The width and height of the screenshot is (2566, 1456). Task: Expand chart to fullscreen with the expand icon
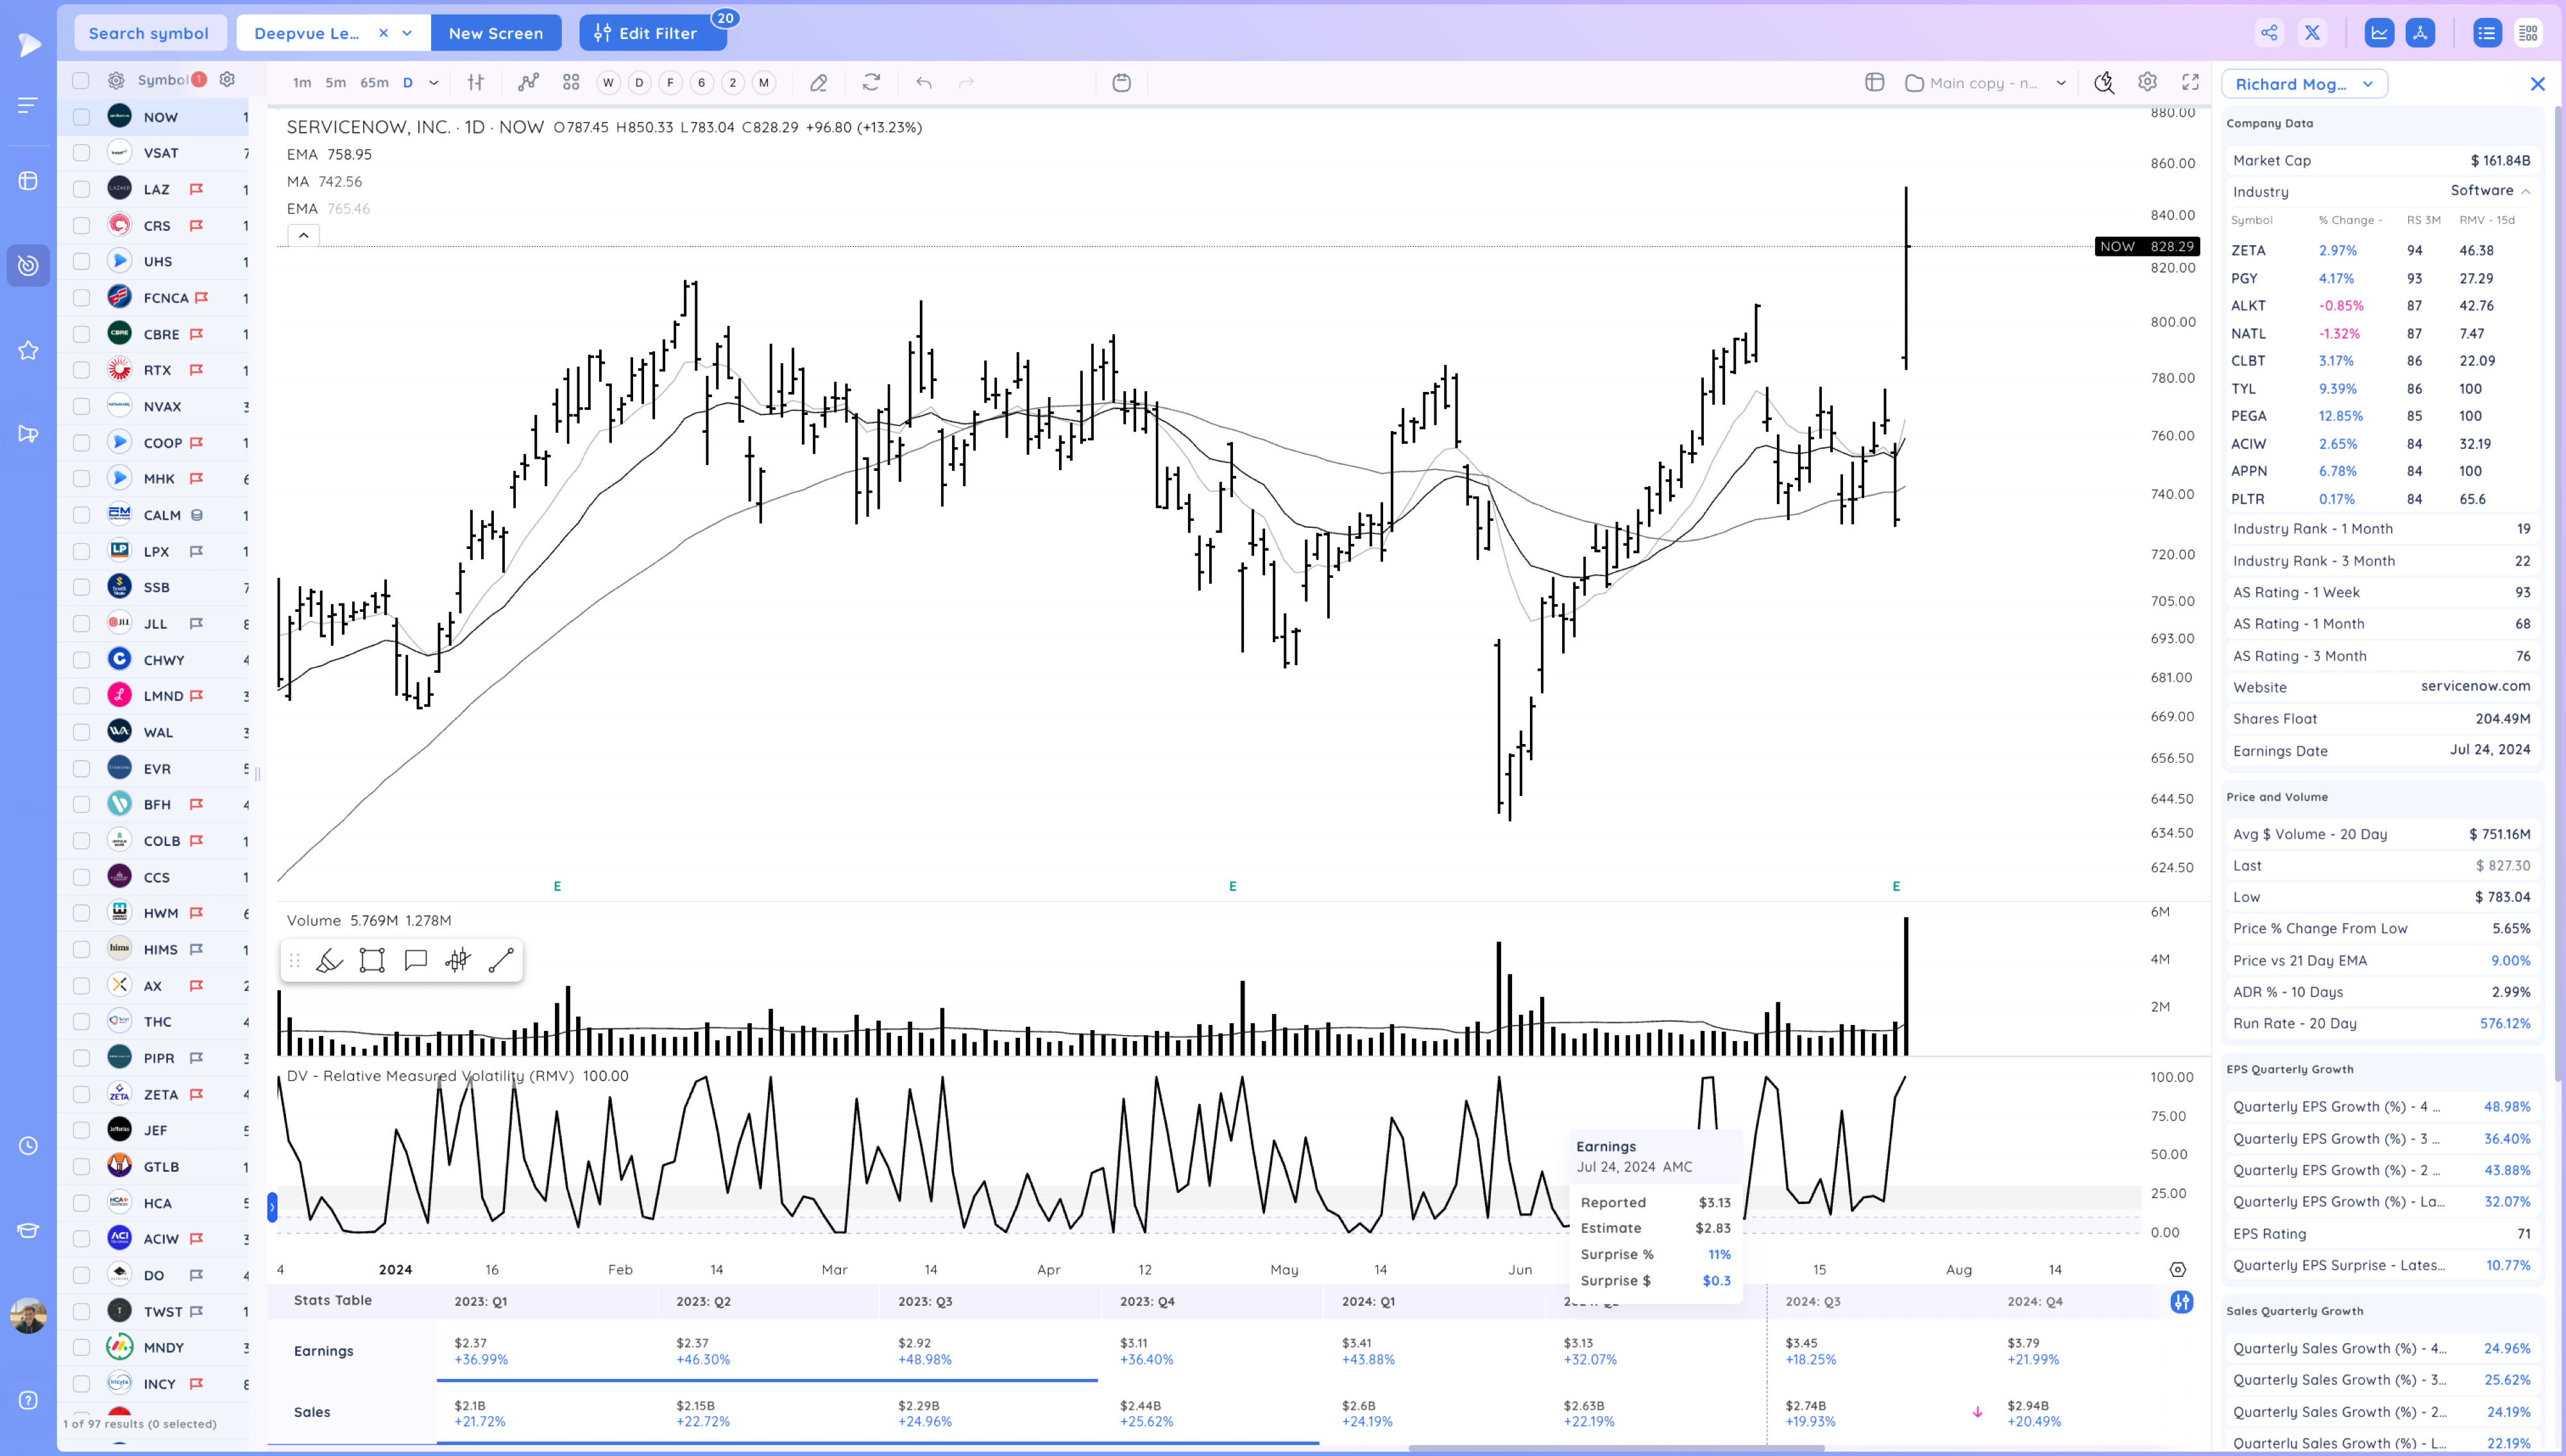coord(2190,83)
